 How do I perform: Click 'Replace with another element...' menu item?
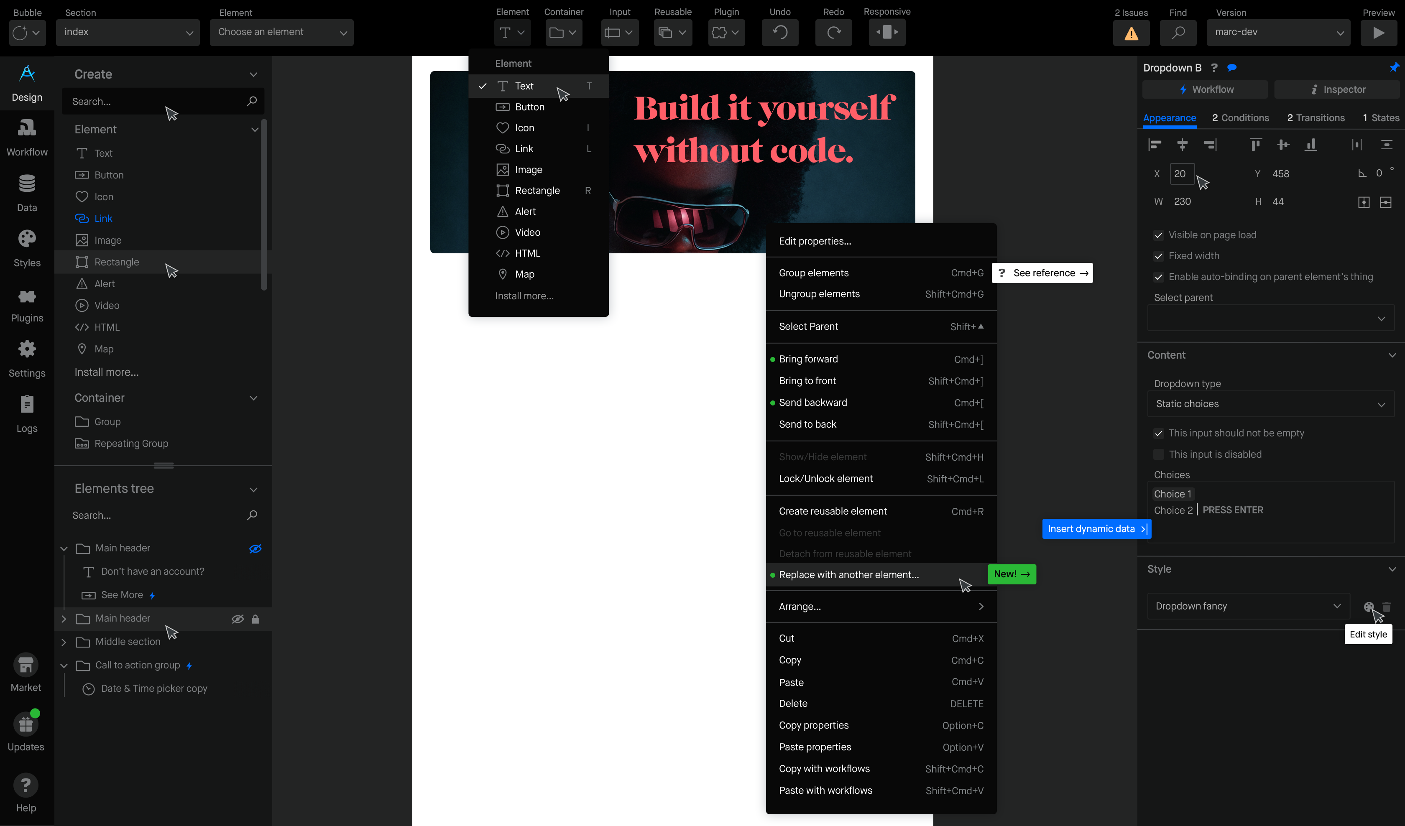[x=848, y=574]
